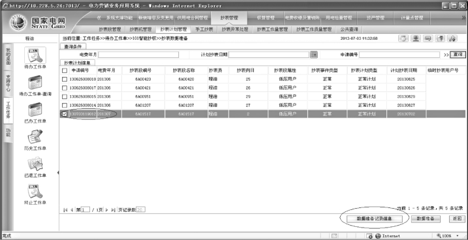Focus the 申请编号 input field
The width and height of the screenshot is (468, 240).
pos(399,55)
